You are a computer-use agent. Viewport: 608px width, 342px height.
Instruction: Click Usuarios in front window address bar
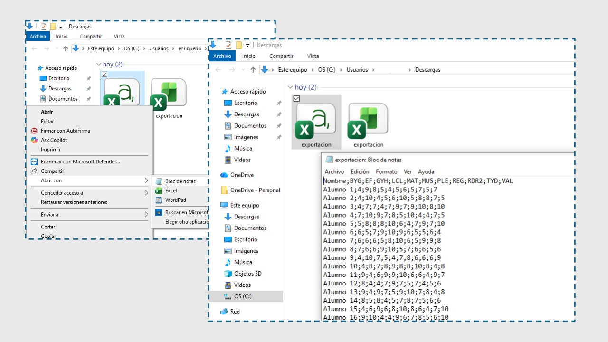[x=357, y=70]
